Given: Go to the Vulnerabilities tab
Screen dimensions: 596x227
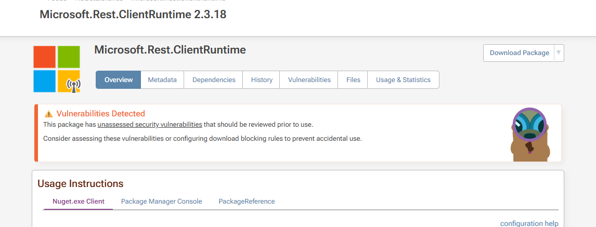Looking at the screenshot, I should pyautogui.click(x=309, y=80).
